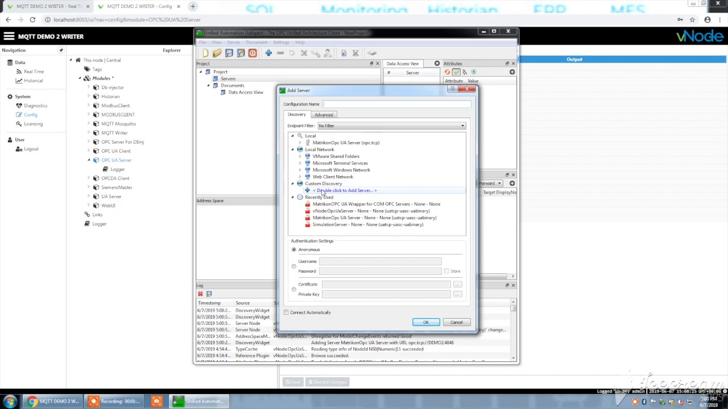Image resolution: width=728 pixels, height=409 pixels.
Task: Click OK in the Add Server dialog
Action: (426, 323)
